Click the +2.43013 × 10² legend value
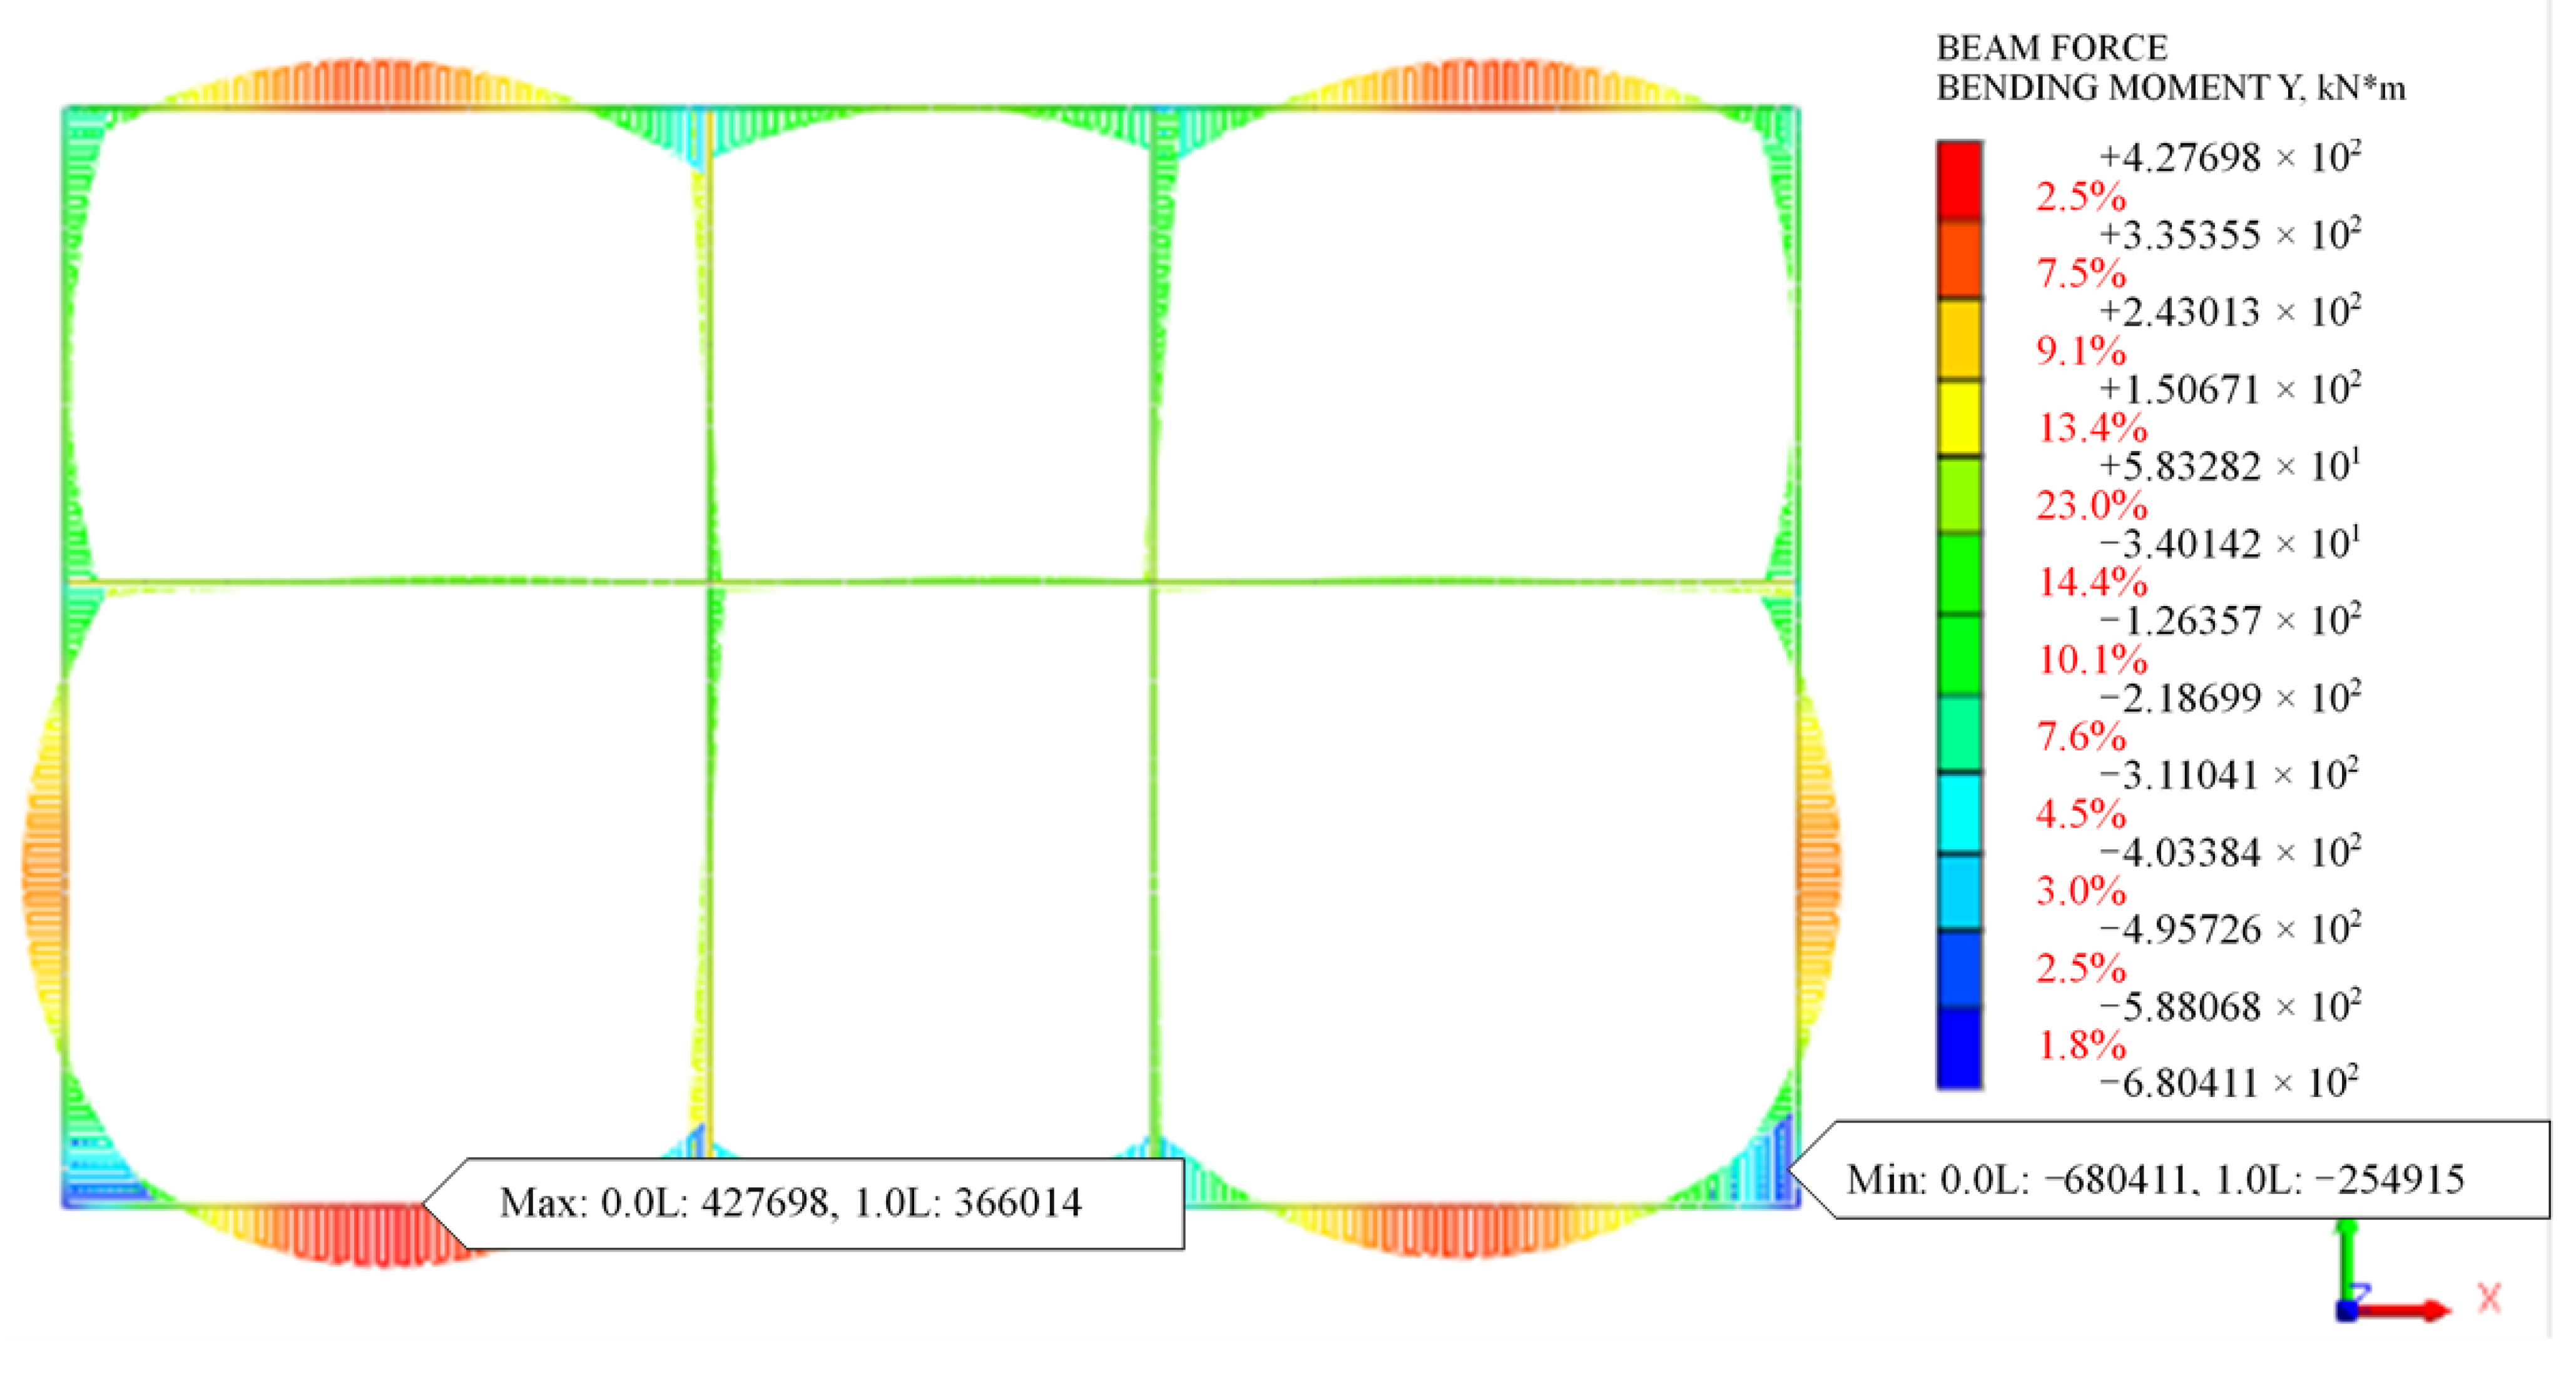 tap(2230, 311)
